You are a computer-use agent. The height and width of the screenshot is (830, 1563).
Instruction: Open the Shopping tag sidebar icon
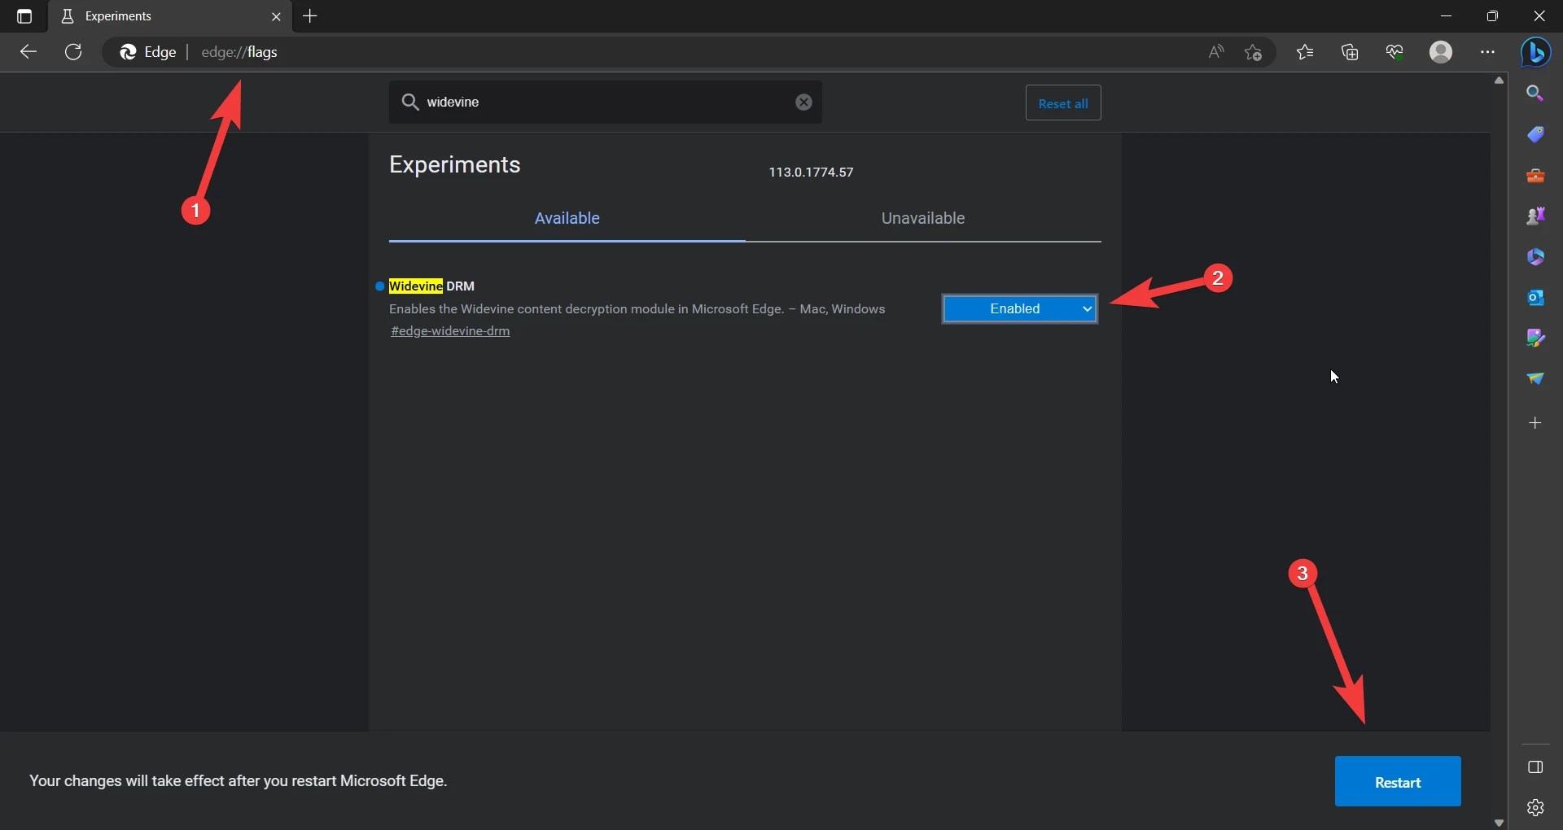coord(1535,134)
